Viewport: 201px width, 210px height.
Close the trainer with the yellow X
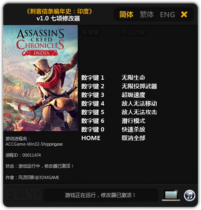point(184,15)
